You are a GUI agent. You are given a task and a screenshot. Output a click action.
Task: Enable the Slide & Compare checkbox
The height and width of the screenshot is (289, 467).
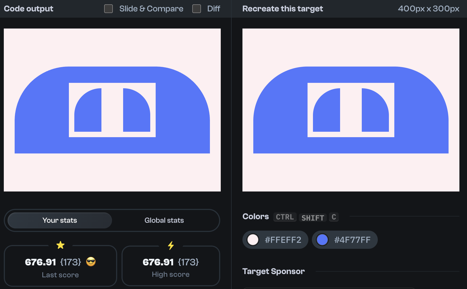(x=108, y=8)
